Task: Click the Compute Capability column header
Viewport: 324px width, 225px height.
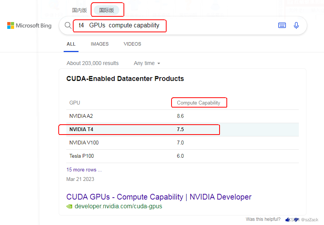Action: click(x=198, y=103)
